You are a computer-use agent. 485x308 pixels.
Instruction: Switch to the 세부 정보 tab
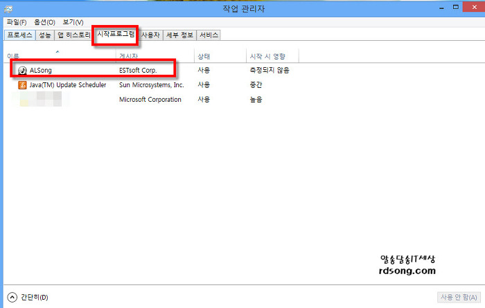179,35
